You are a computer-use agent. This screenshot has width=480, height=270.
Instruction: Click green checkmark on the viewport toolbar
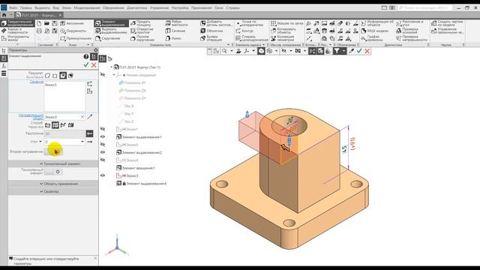[x=359, y=51]
